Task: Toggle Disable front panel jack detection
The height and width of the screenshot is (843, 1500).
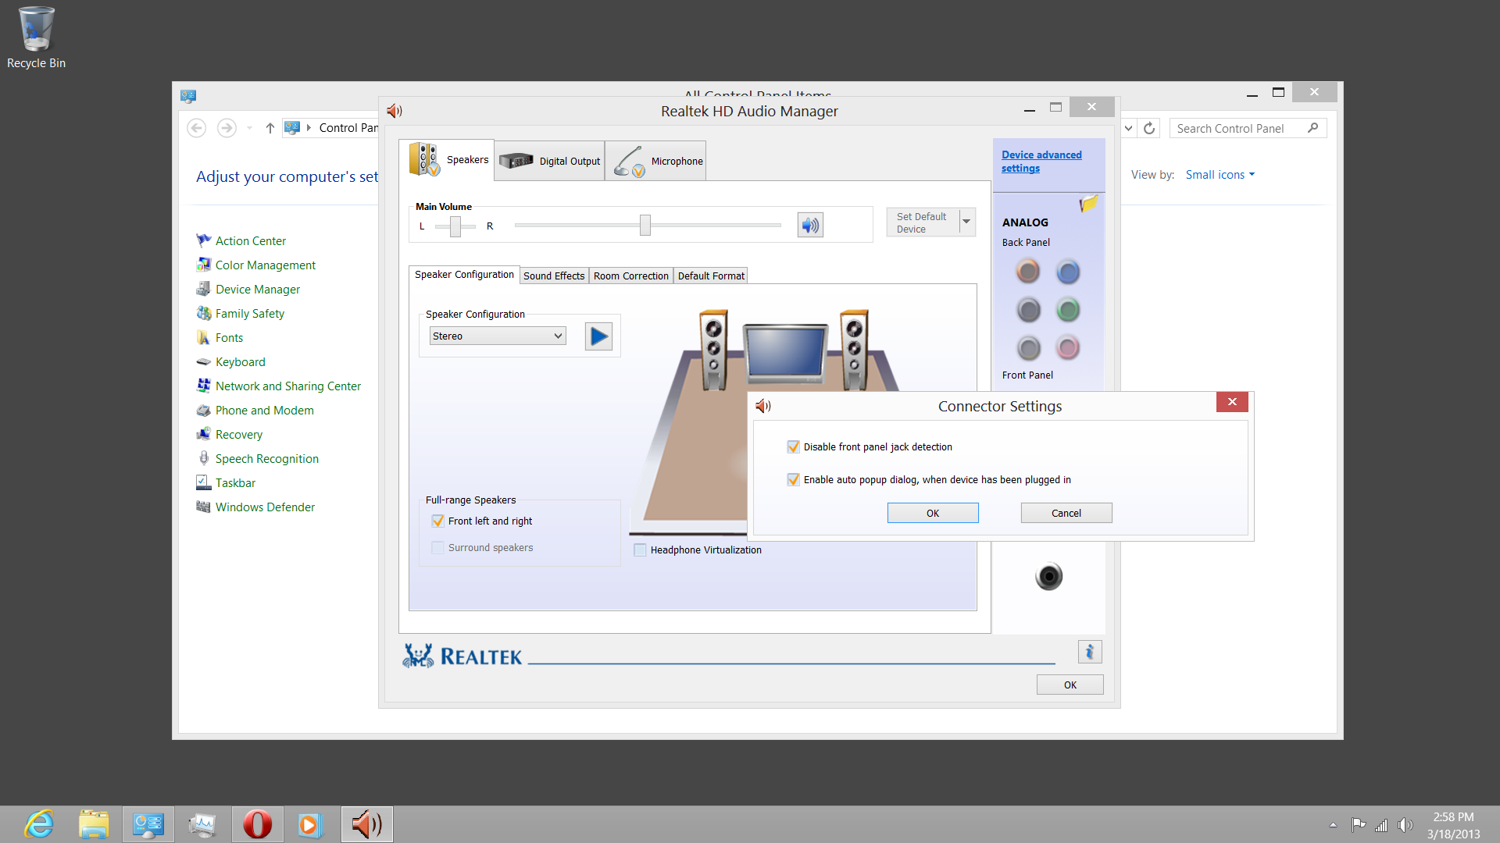Action: coord(793,446)
